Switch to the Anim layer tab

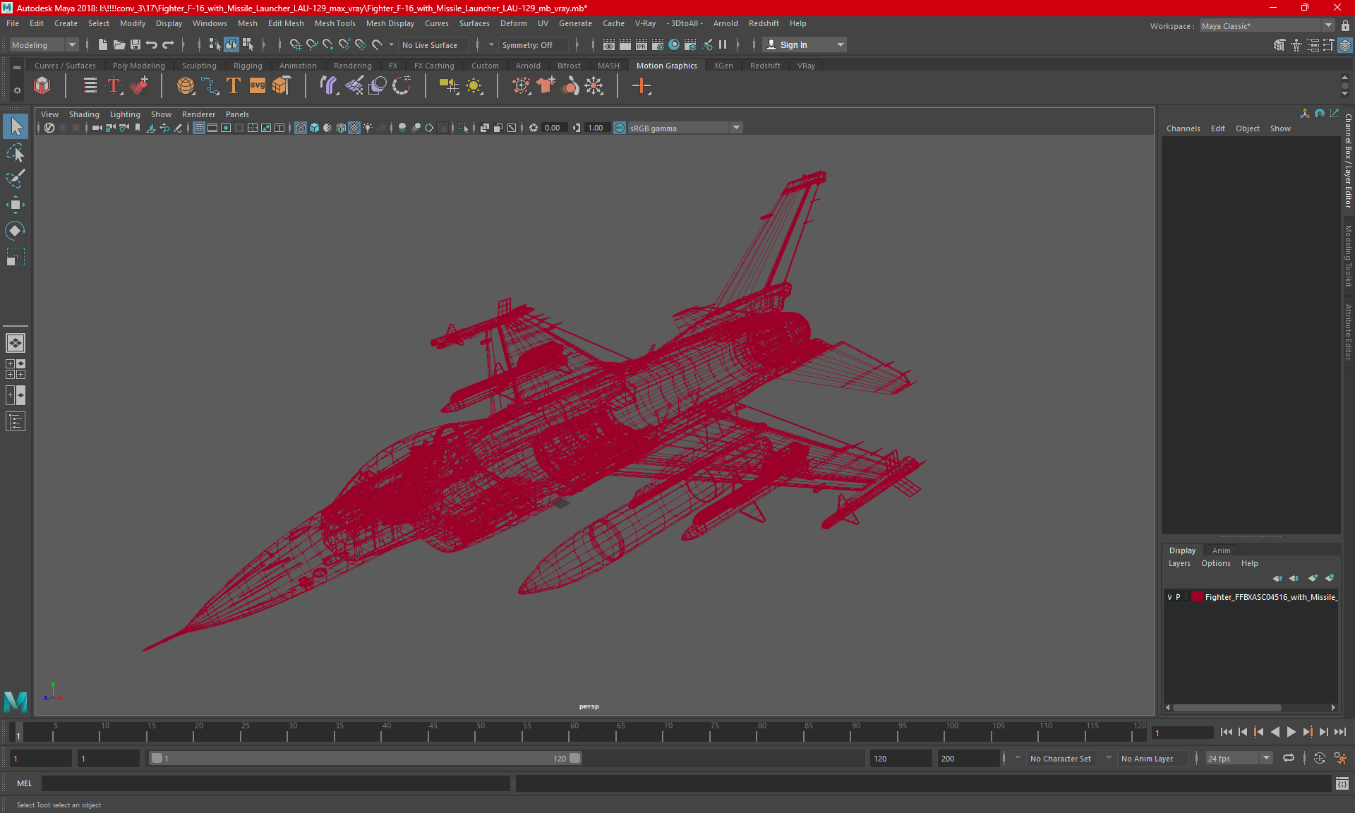coord(1221,550)
